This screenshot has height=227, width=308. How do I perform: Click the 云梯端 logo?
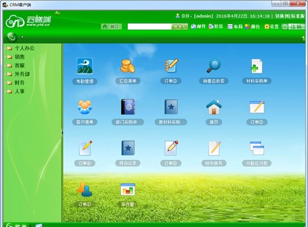click(x=28, y=21)
